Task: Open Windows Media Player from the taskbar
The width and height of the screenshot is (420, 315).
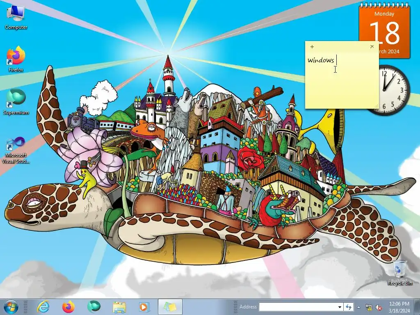Action: (144, 307)
